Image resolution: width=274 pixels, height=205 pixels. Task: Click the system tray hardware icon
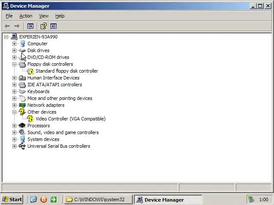(x=251, y=199)
